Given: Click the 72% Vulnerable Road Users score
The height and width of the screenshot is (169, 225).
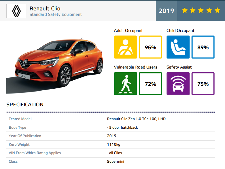Looking at the screenshot, I should point(150,83).
